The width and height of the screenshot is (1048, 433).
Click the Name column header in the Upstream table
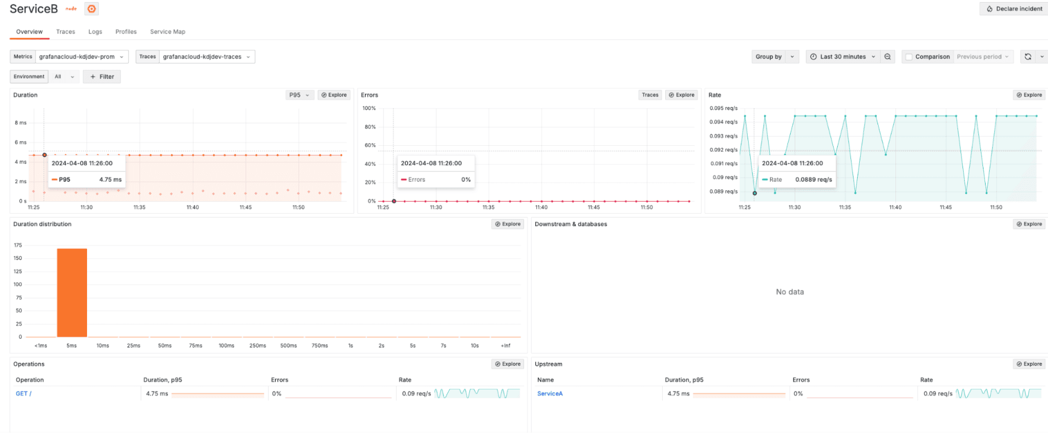[x=545, y=380]
